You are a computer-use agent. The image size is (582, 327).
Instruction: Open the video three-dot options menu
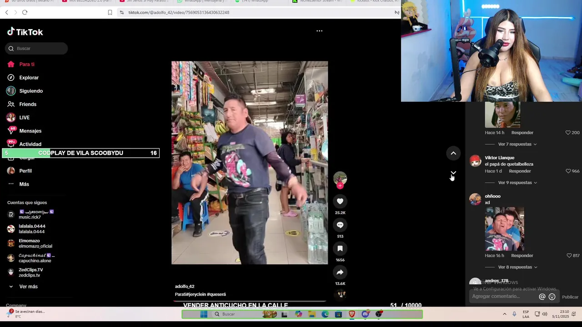point(319,31)
